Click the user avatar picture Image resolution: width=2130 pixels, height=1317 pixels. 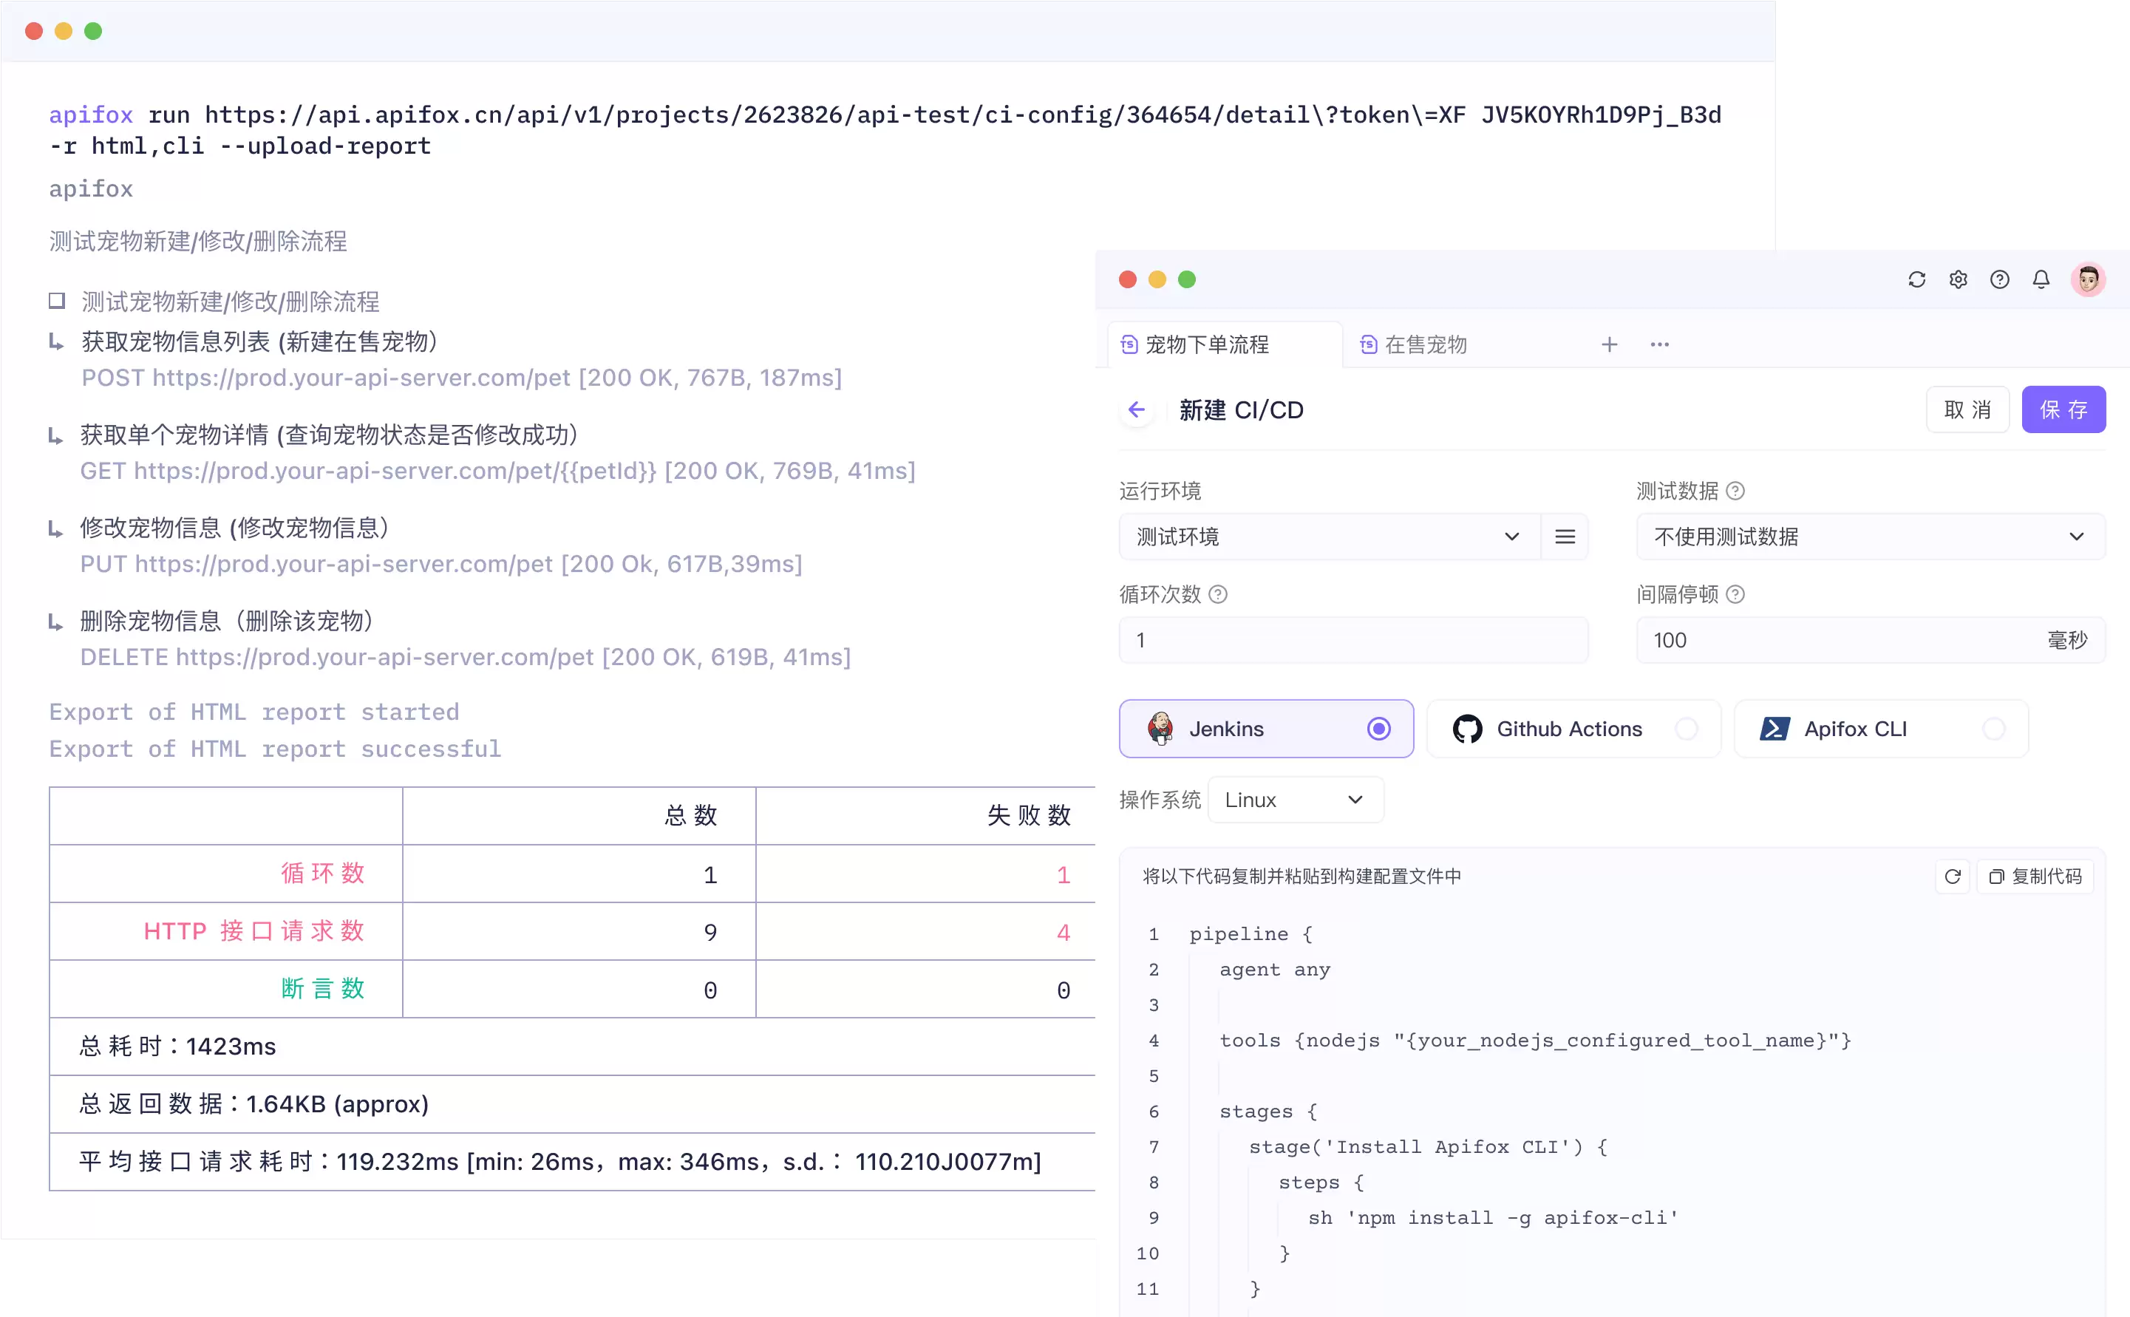[x=2088, y=279]
